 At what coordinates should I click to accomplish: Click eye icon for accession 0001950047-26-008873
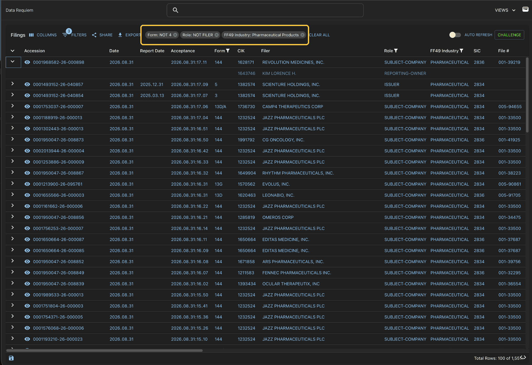pos(27,140)
